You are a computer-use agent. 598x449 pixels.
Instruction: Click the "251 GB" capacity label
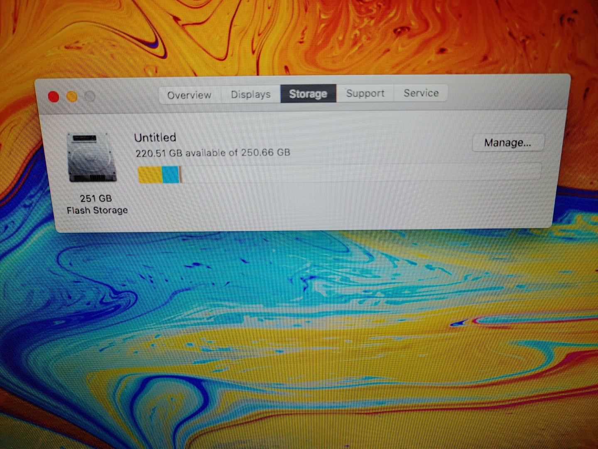point(96,198)
